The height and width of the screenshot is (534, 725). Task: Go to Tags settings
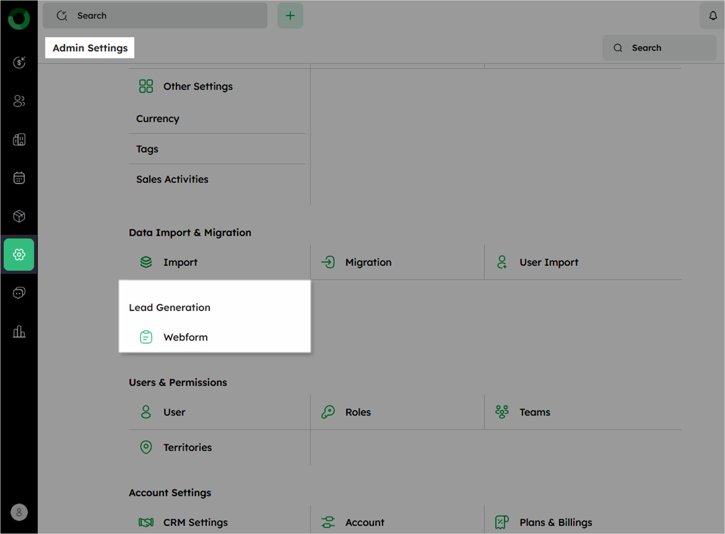pyautogui.click(x=147, y=149)
